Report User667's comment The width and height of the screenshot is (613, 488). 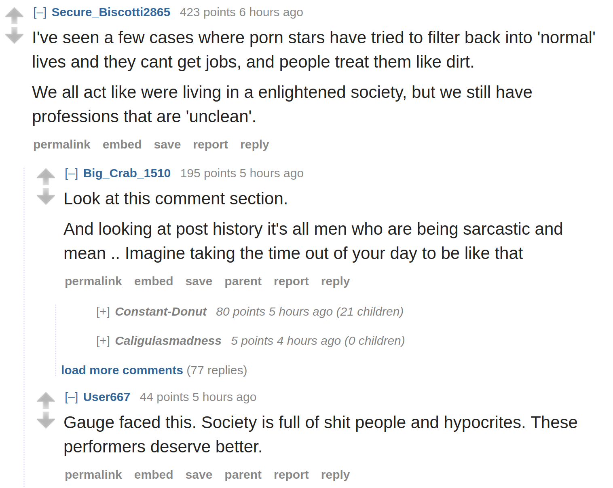point(291,475)
